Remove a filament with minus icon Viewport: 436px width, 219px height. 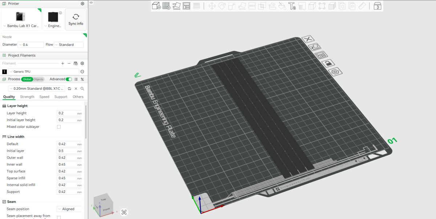click(x=69, y=63)
